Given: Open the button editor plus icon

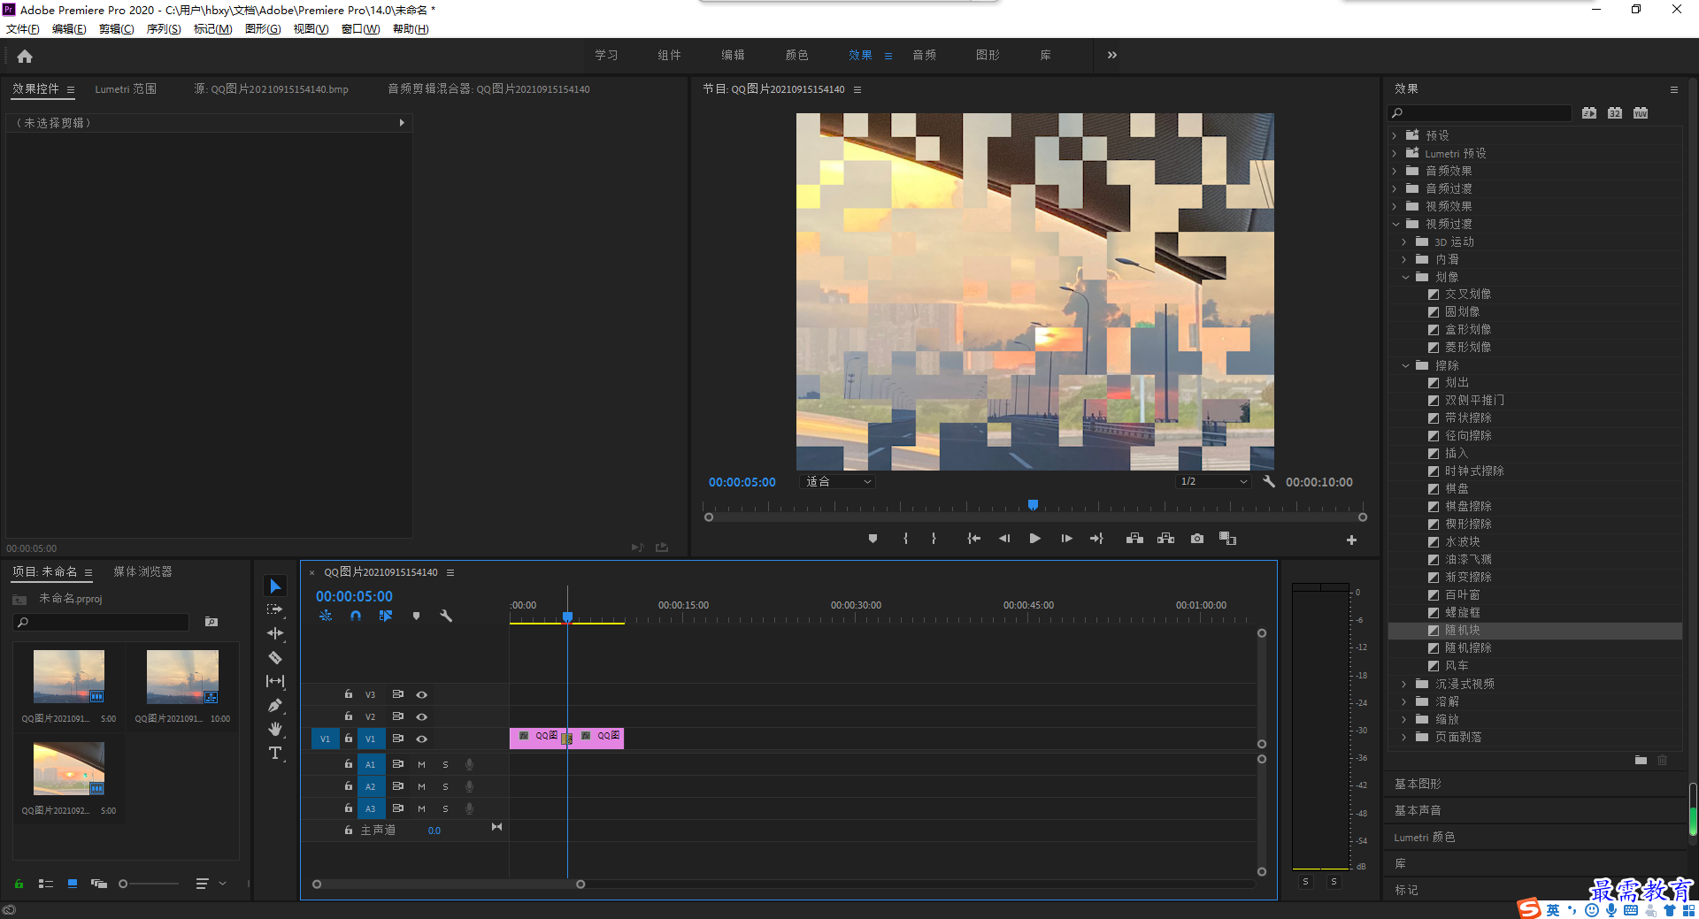Looking at the screenshot, I should [x=1351, y=540].
